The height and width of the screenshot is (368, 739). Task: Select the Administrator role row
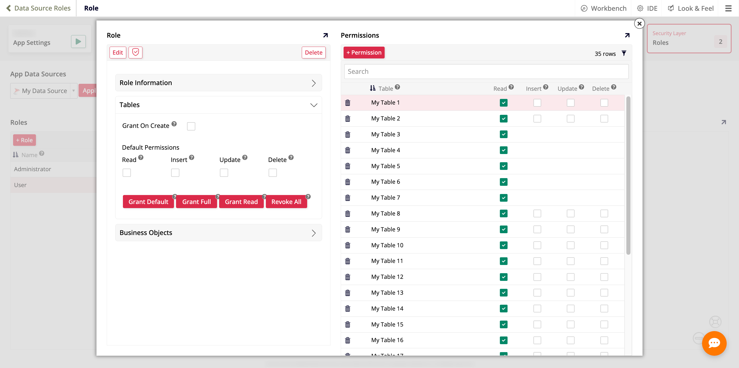click(53, 169)
